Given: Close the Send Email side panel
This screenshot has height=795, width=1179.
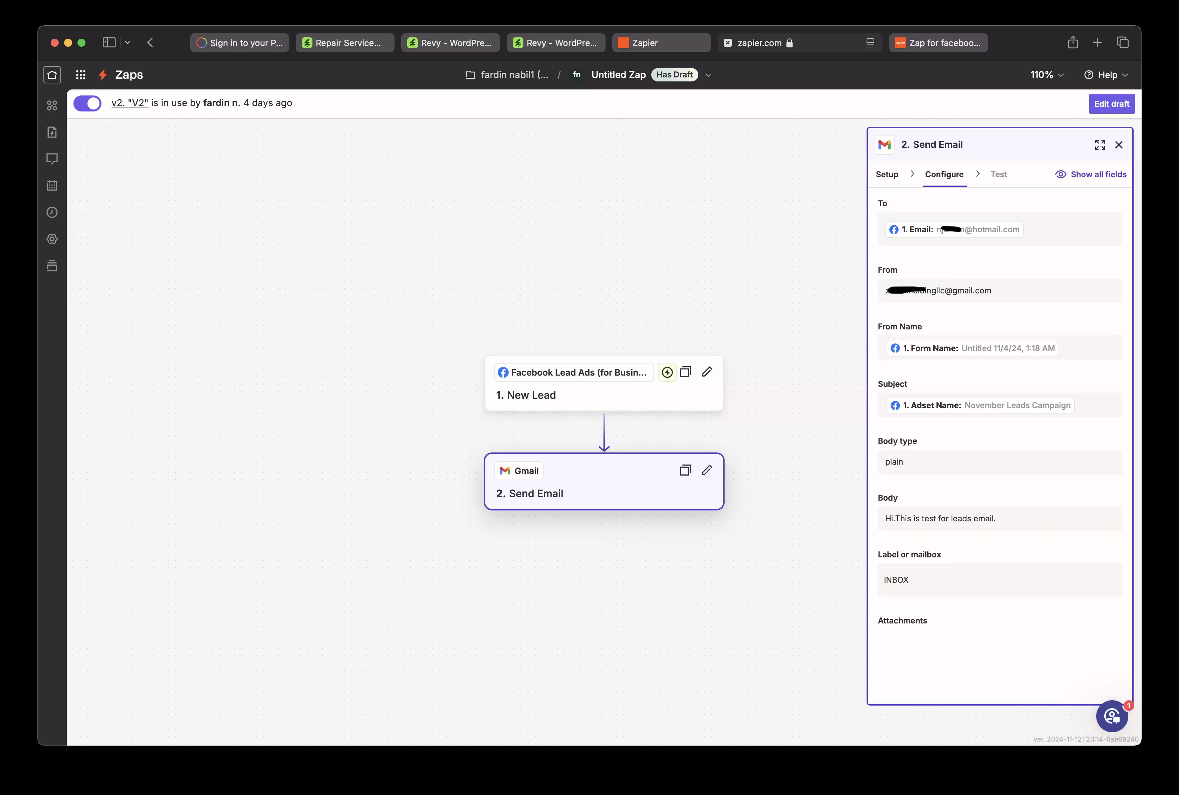Looking at the screenshot, I should 1119,145.
